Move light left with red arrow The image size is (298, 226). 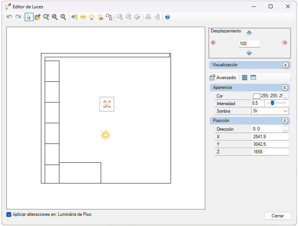[213, 43]
